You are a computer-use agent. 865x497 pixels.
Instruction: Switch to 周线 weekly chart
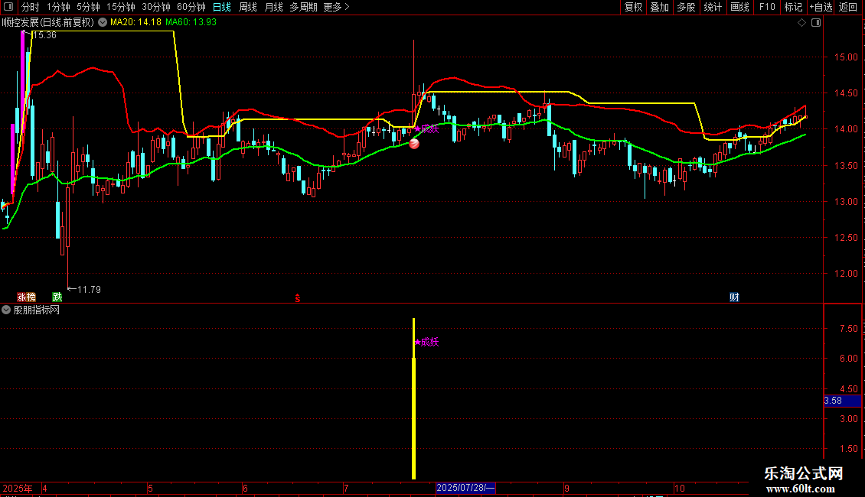coord(248,7)
